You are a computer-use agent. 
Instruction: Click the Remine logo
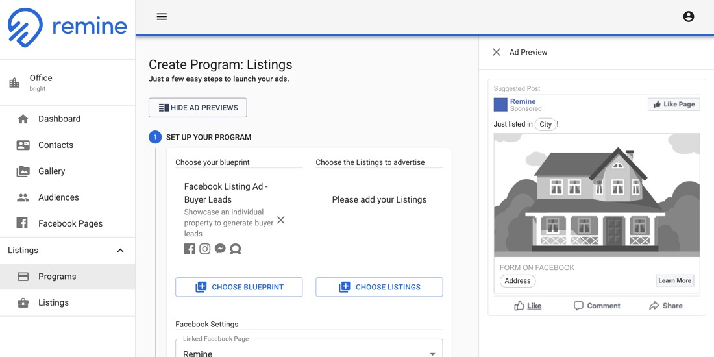(68, 27)
